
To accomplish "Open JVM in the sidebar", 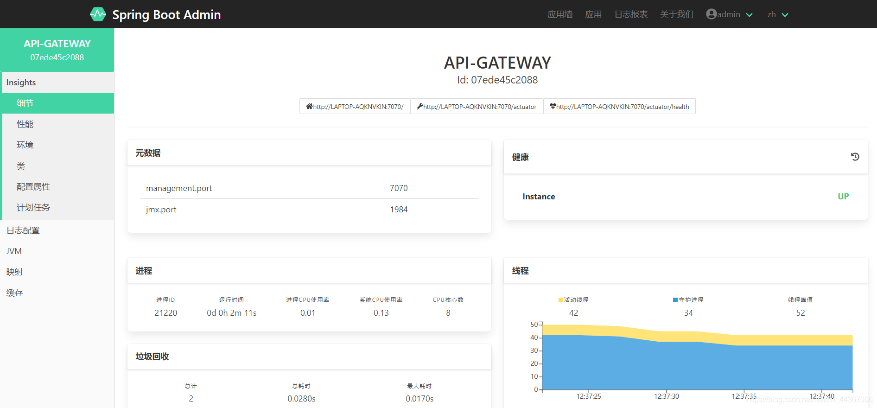I will pyautogui.click(x=57, y=251).
